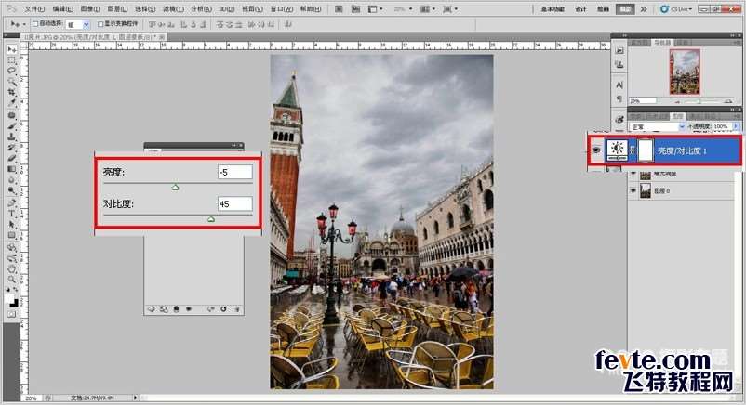Select the Path Selection tool
This screenshot has width=746, height=405.
[x=11, y=224]
